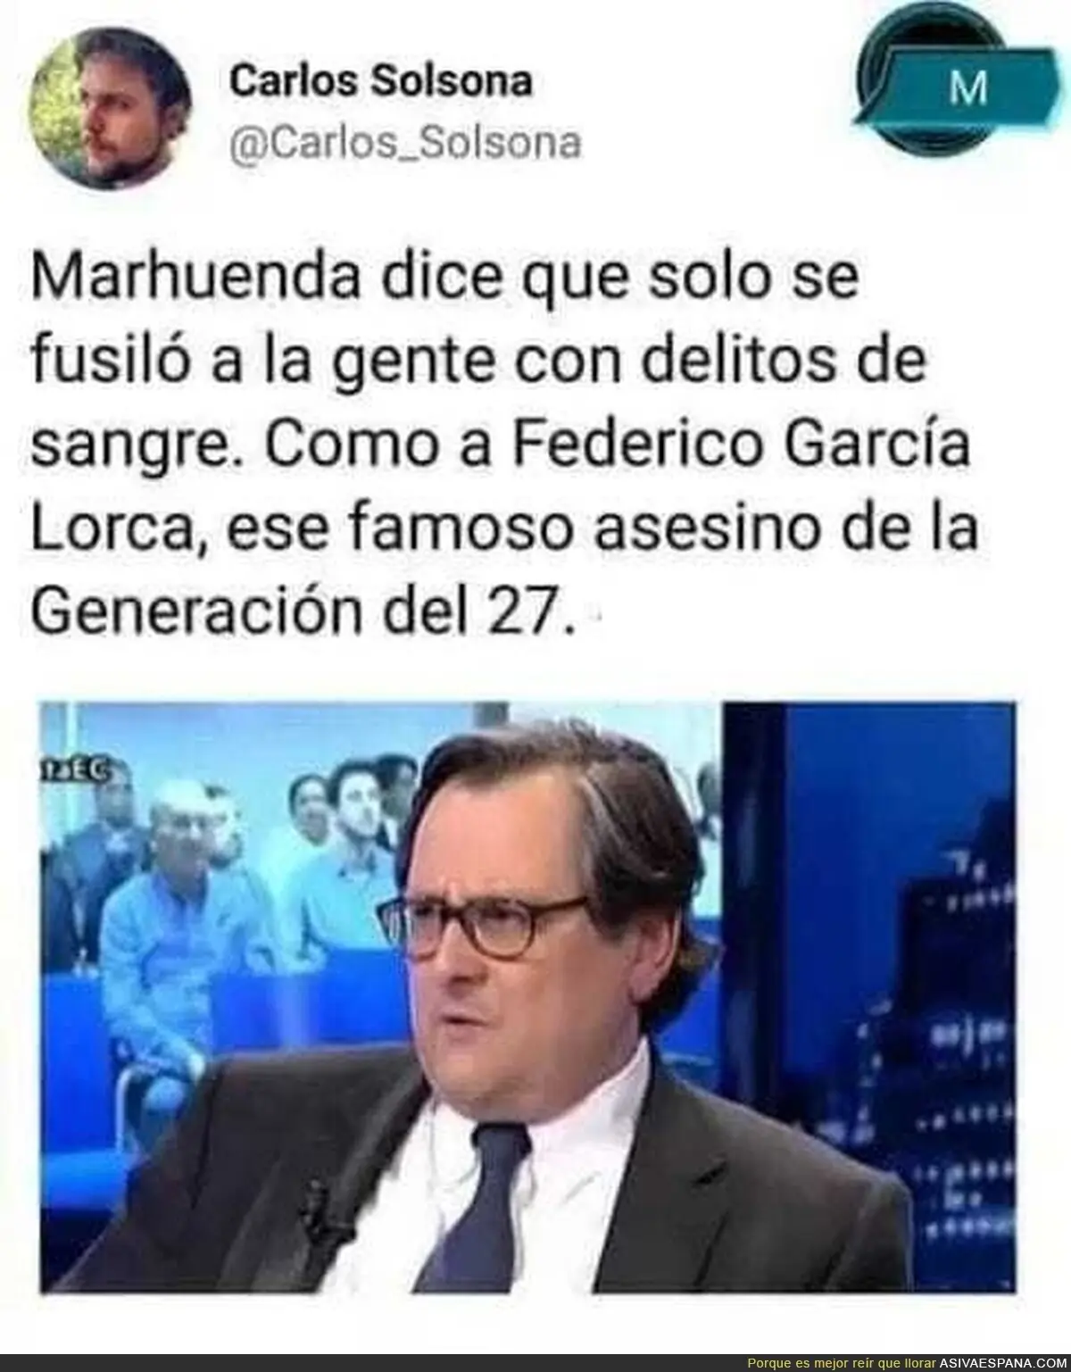Click the white-haired man in blue shirt

click(x=190, y=902)
